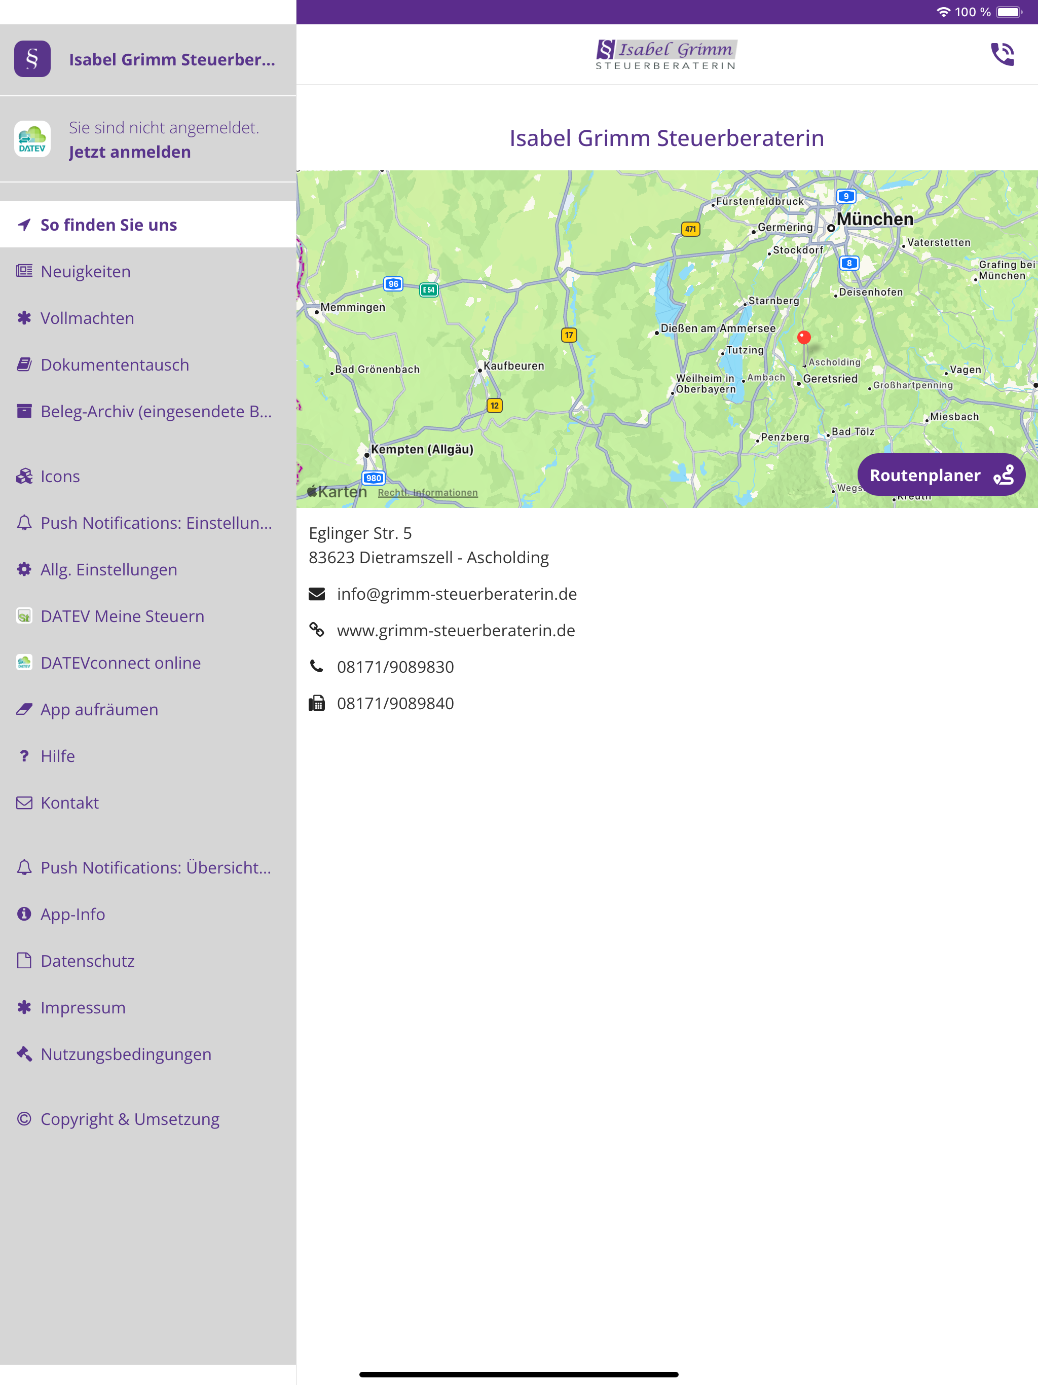Go to Dokumententausch

149,365
